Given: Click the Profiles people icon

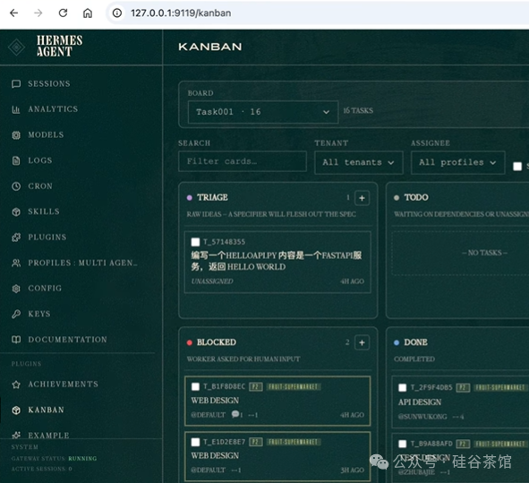Looking at the screenshot, I should coord(16,263).
